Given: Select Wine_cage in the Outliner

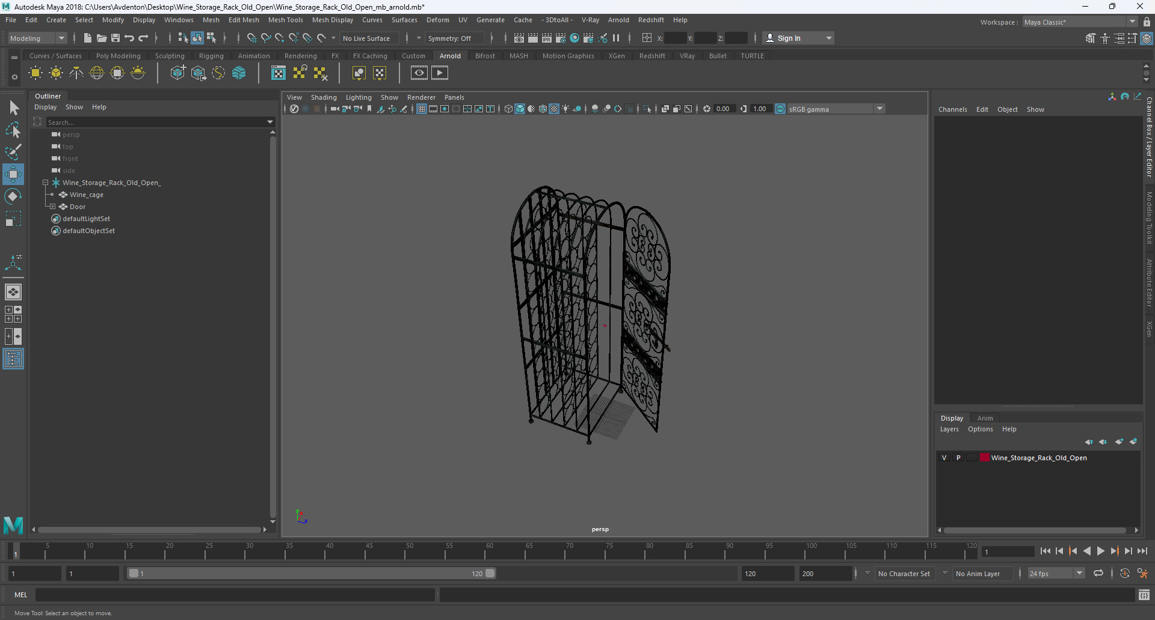Looking at the screenshot, I should (x=86, y=195).
